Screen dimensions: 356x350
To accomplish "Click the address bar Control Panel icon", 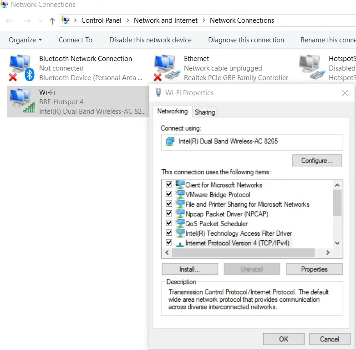I will pyautogui.click(x=66, y=20).
